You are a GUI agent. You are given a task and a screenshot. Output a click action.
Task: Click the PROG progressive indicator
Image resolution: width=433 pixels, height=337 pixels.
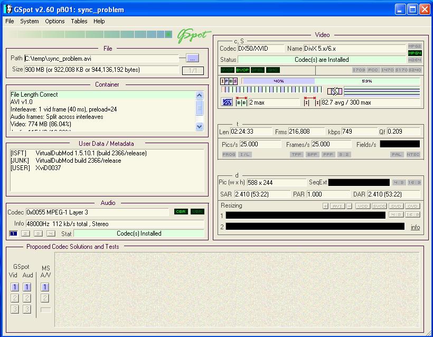coord(229,154)
